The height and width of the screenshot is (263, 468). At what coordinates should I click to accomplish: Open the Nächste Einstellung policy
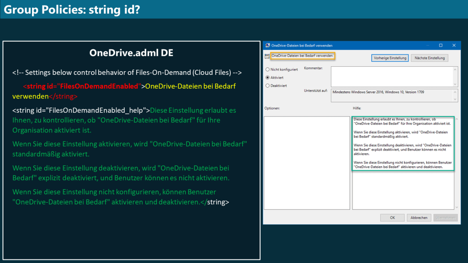click(429, 58)
